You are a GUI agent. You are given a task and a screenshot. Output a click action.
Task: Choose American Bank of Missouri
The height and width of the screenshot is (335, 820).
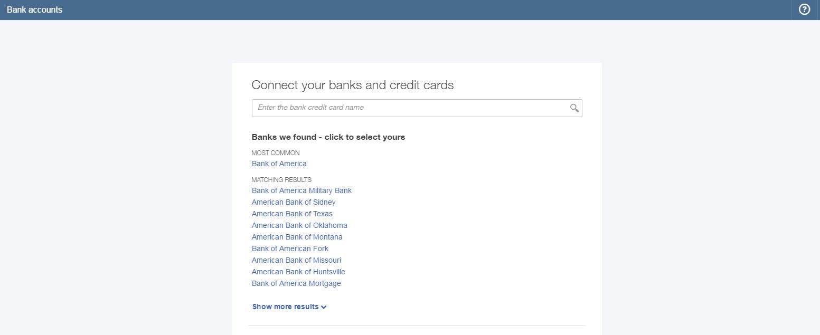[x=296, y=260]
